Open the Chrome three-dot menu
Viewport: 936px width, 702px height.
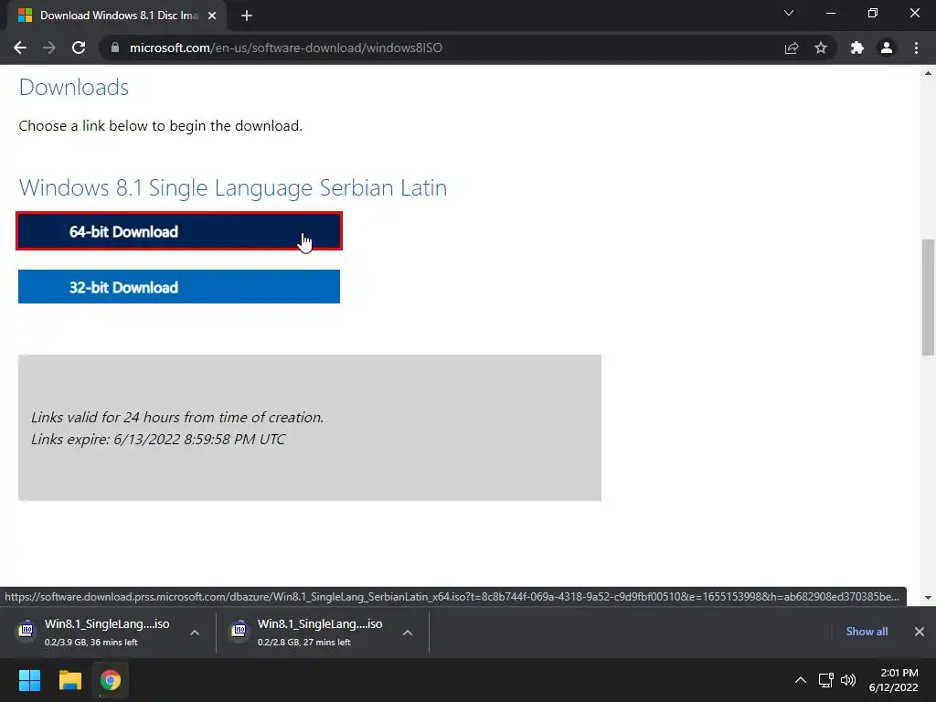(x=916, y=48)
